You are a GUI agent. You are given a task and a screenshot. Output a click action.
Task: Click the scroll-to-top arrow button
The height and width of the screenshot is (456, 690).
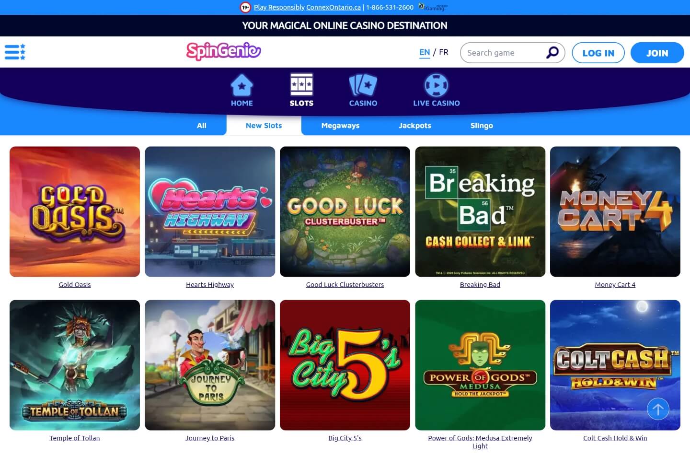pyautogui.click(x=658, y=409)
